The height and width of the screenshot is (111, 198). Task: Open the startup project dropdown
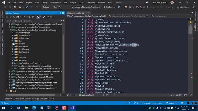(87, 7)
